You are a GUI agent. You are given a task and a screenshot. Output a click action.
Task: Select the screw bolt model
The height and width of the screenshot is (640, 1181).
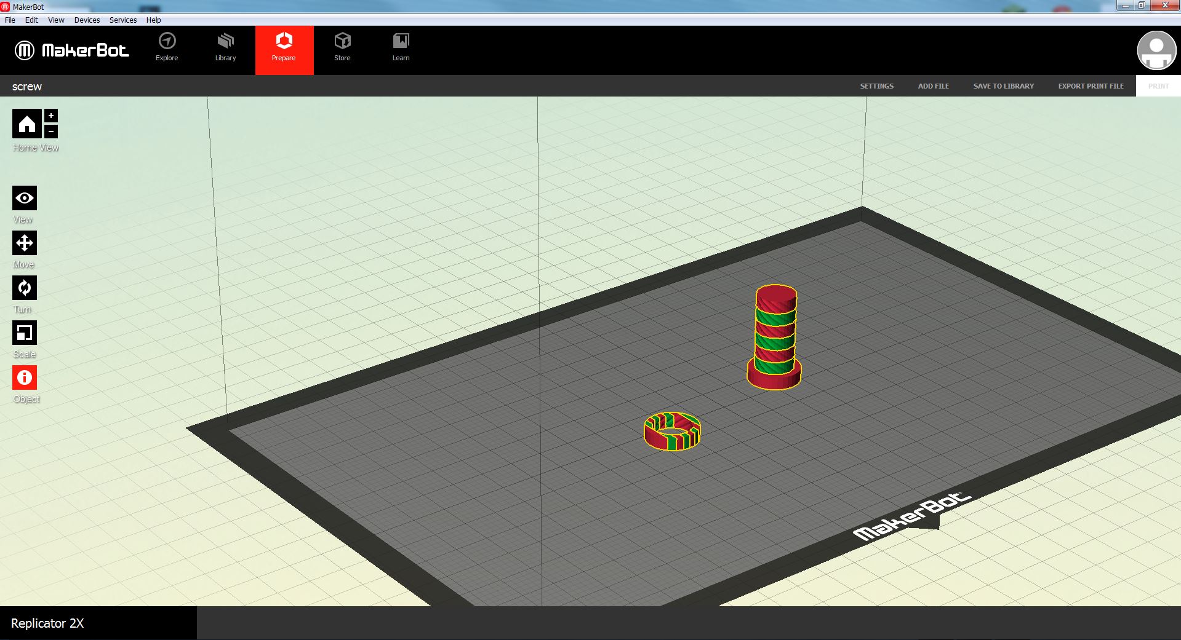tap(774, 337)
